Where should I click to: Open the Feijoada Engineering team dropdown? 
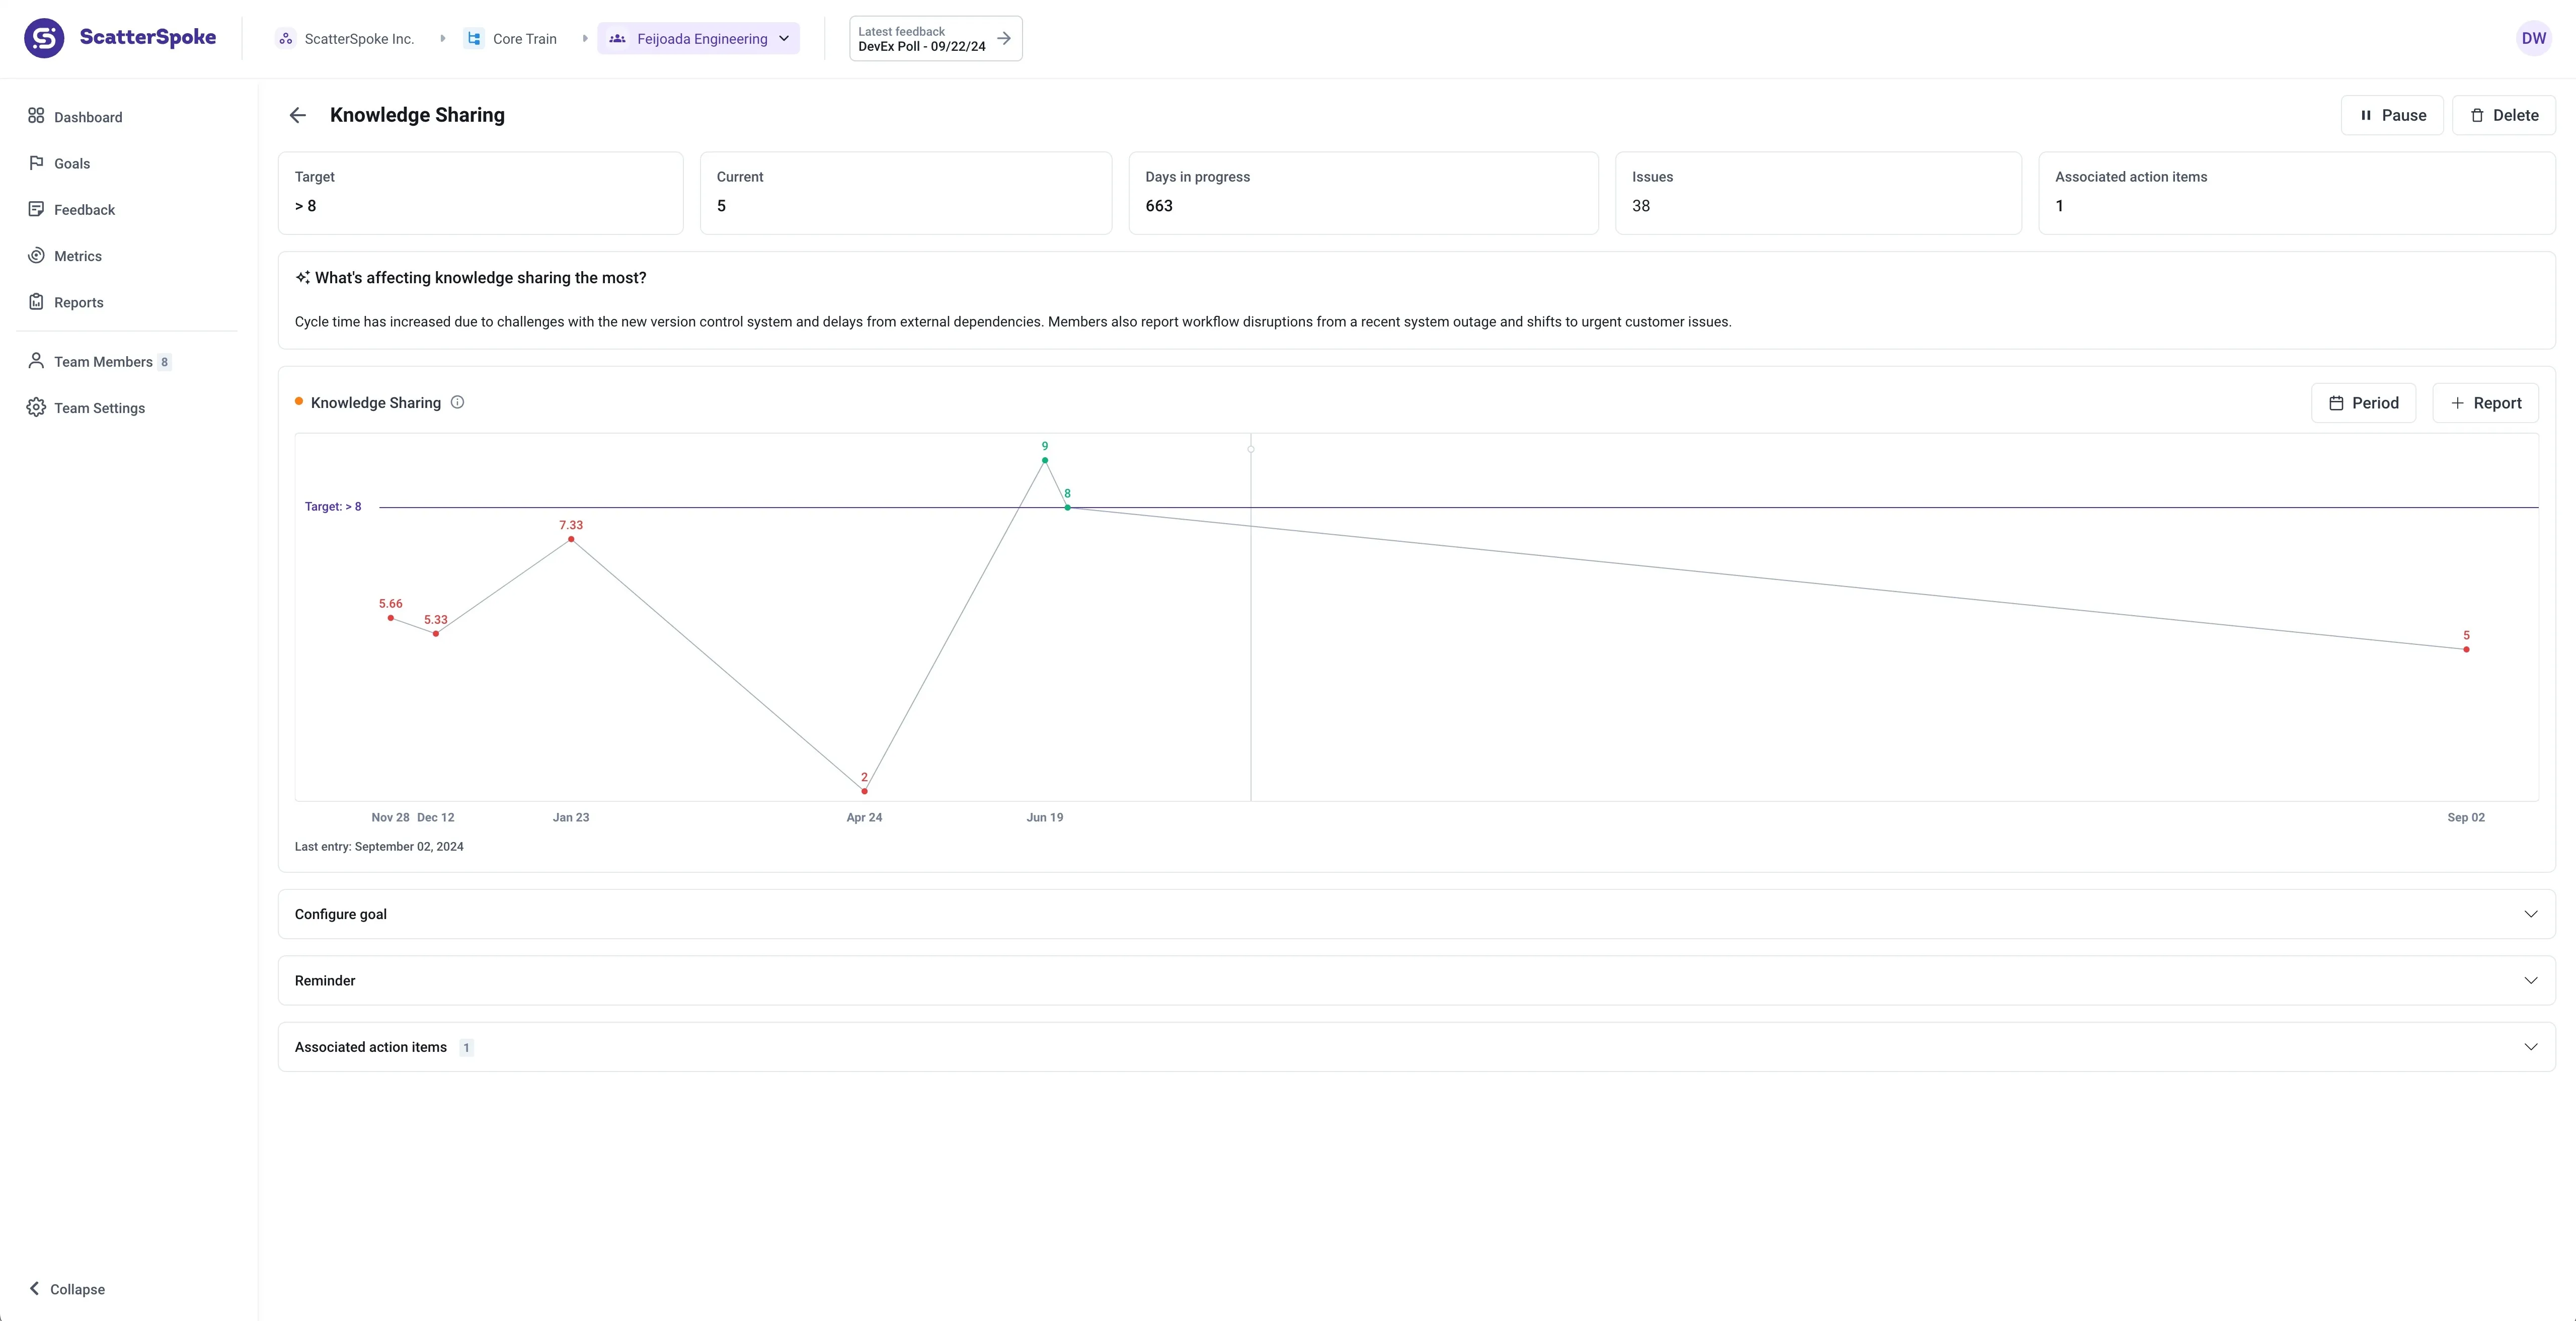[699, 38]
